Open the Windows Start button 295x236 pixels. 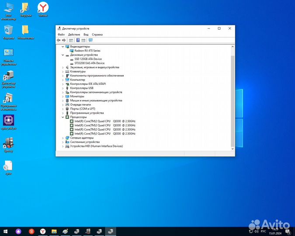click(5, 231)
